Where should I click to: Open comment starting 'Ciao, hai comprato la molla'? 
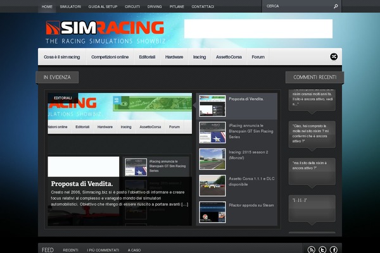(312, 133)
